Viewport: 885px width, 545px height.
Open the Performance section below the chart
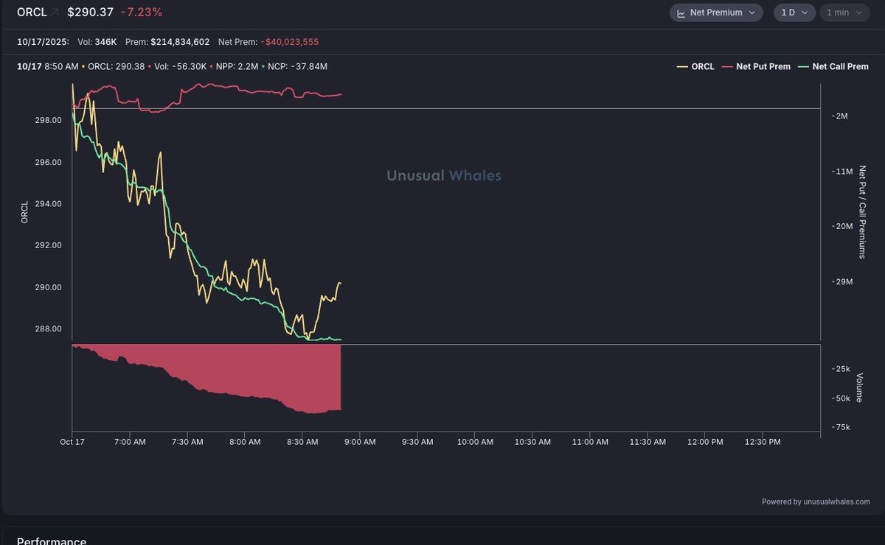click(52, 541)
